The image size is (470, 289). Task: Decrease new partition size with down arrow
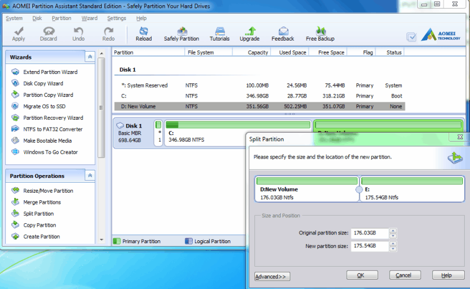point(393,249)
